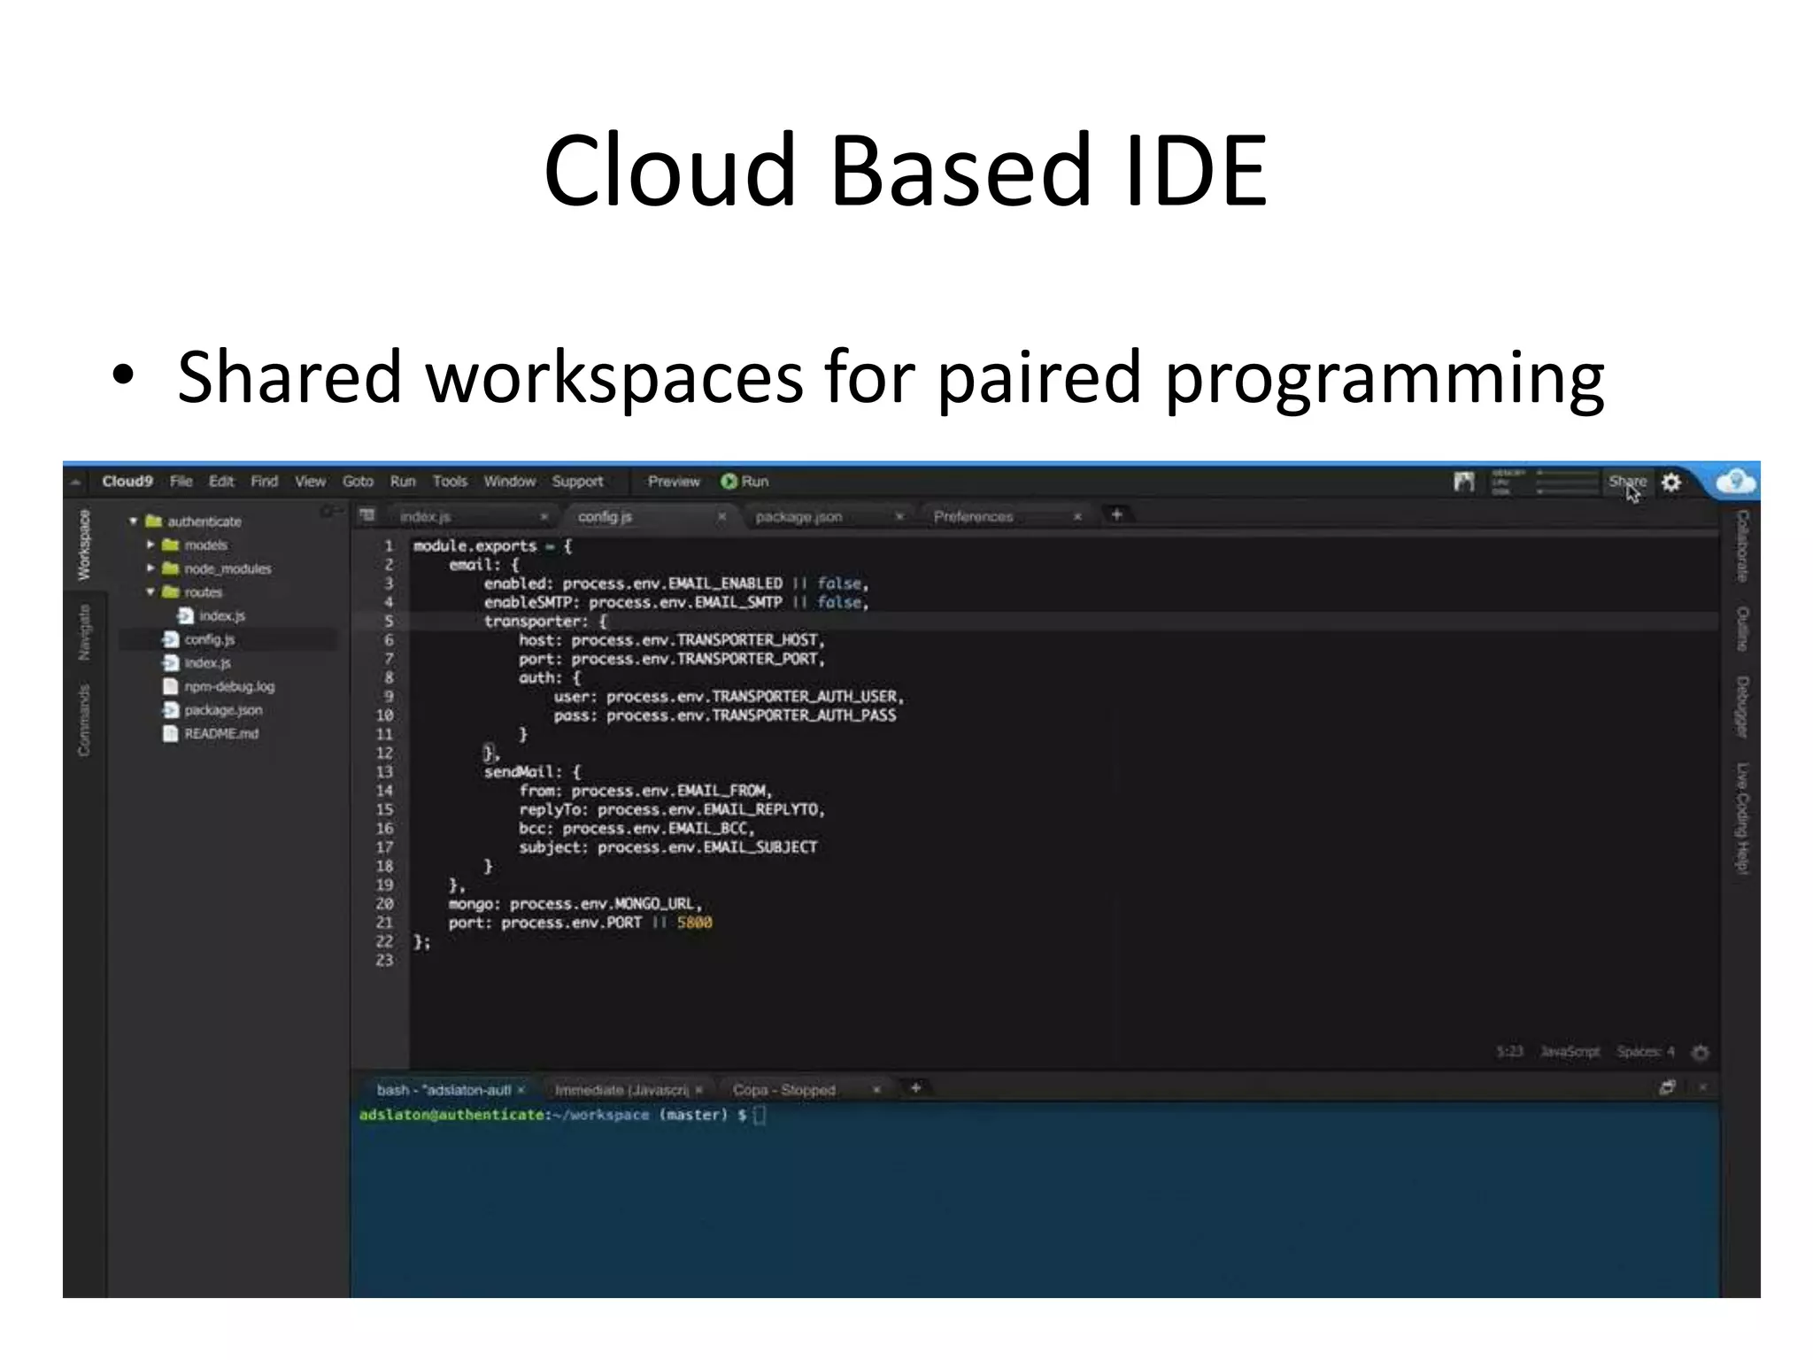The image size is (1813, 1360).
Task: Open the Debugger side panel
Action: tap(1741, 707)
